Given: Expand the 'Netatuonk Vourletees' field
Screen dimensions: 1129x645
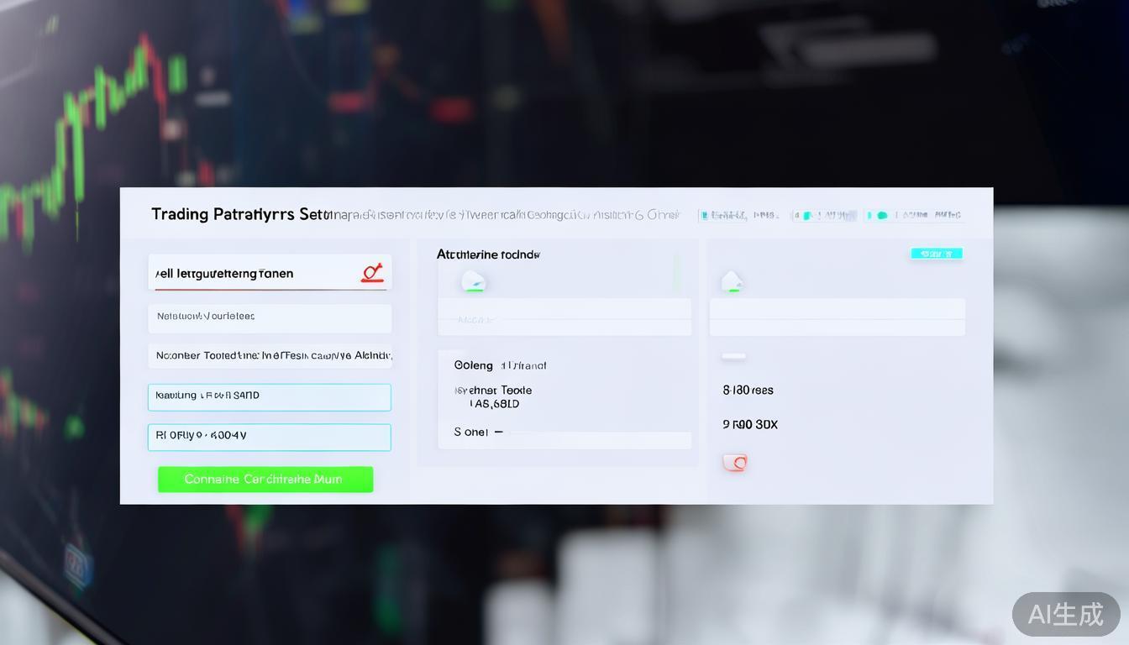Looking at the screenshot, I should (270, 317).
